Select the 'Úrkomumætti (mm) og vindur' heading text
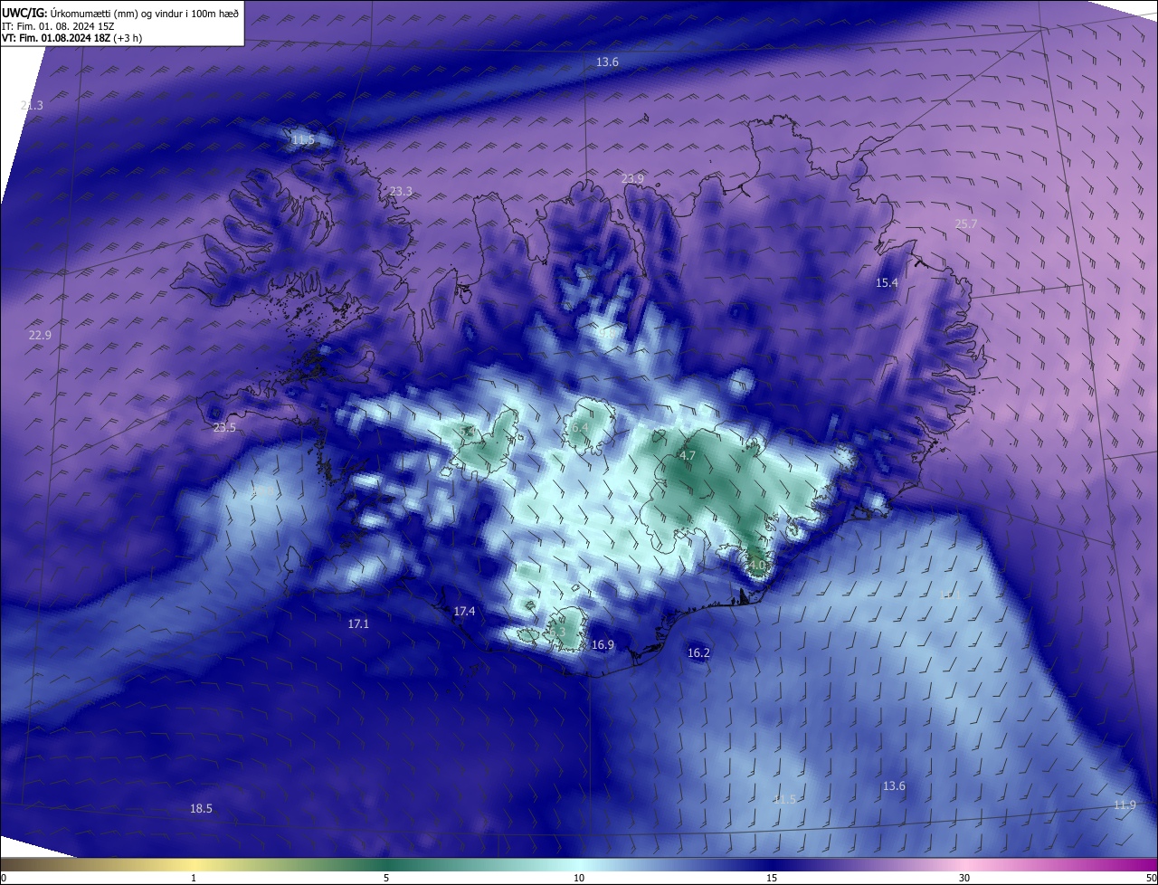The image size is (1158, 885). click(x=116, y=14)
